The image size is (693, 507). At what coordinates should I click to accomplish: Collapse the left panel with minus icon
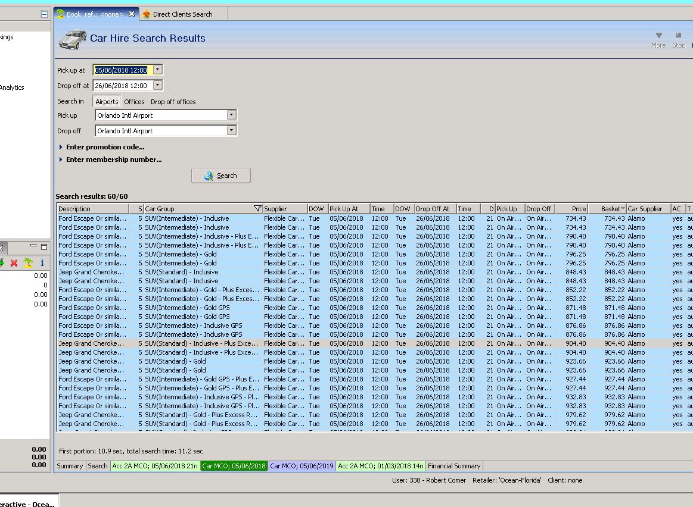[44, 14]
